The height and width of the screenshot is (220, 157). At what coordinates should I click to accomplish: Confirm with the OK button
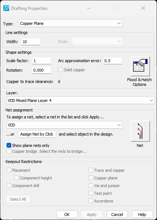tap(67, 215)
